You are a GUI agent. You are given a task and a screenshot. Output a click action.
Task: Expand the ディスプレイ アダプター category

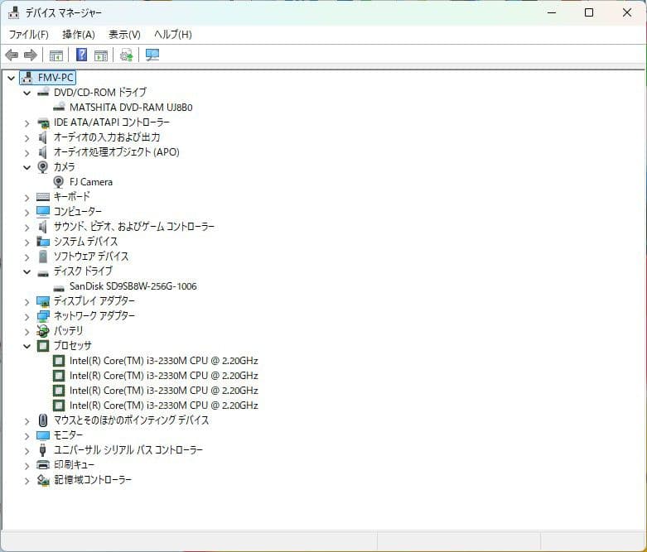pyautogui.click(x=27, y=302)
